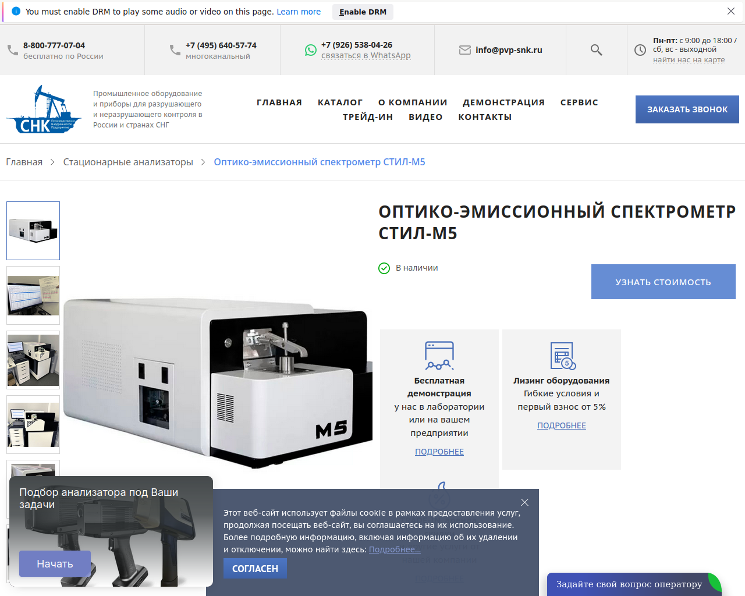Select the second thumbnail showing software screen
This screenshot has width=745, height=596.
point(33,295)
